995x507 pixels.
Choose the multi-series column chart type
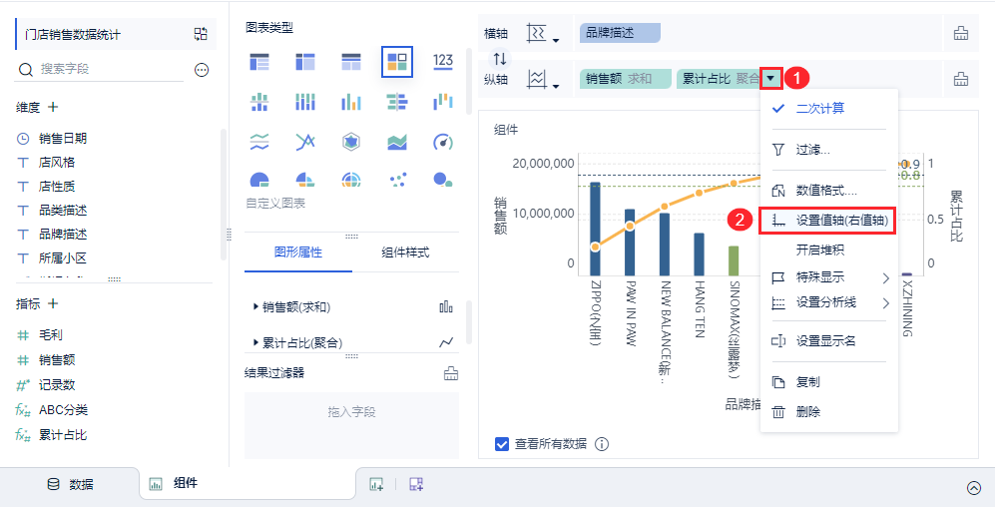pos(351,102)
